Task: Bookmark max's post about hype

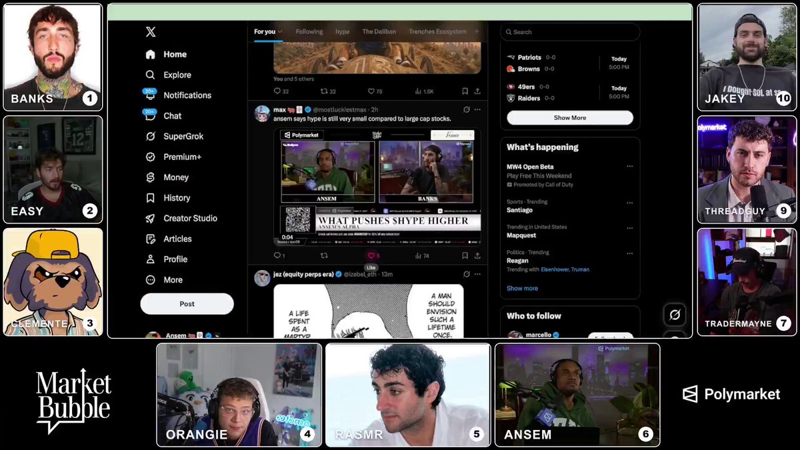Action: click(465, 255)
